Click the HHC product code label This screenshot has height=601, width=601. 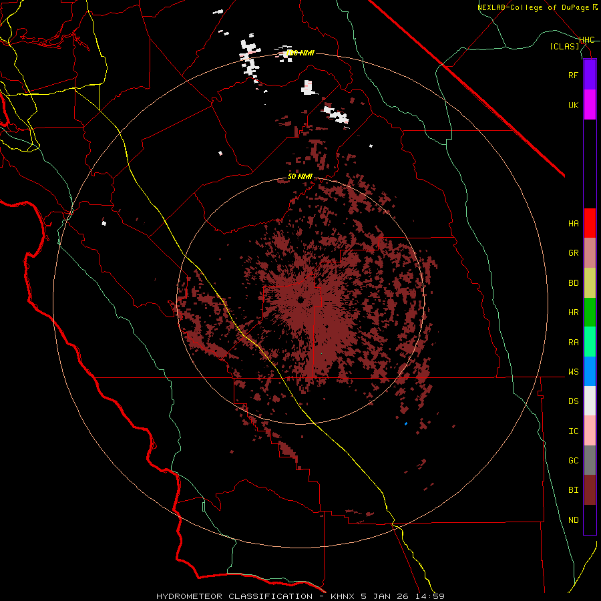[587, 40]
